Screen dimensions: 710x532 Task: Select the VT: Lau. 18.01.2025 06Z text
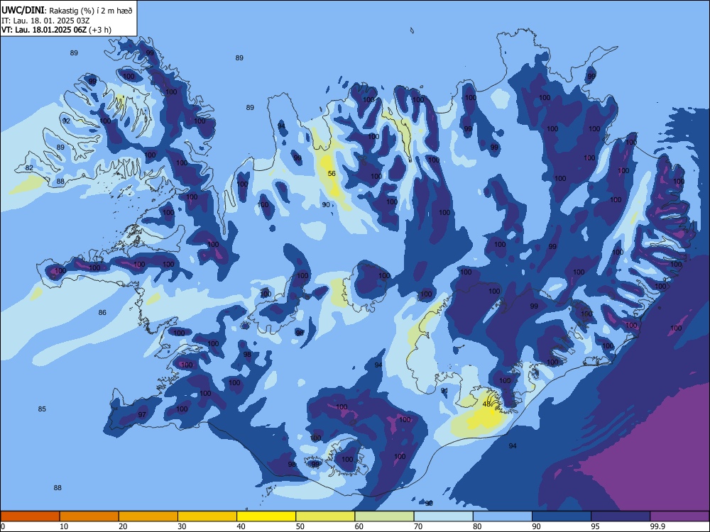coord(44,31)
